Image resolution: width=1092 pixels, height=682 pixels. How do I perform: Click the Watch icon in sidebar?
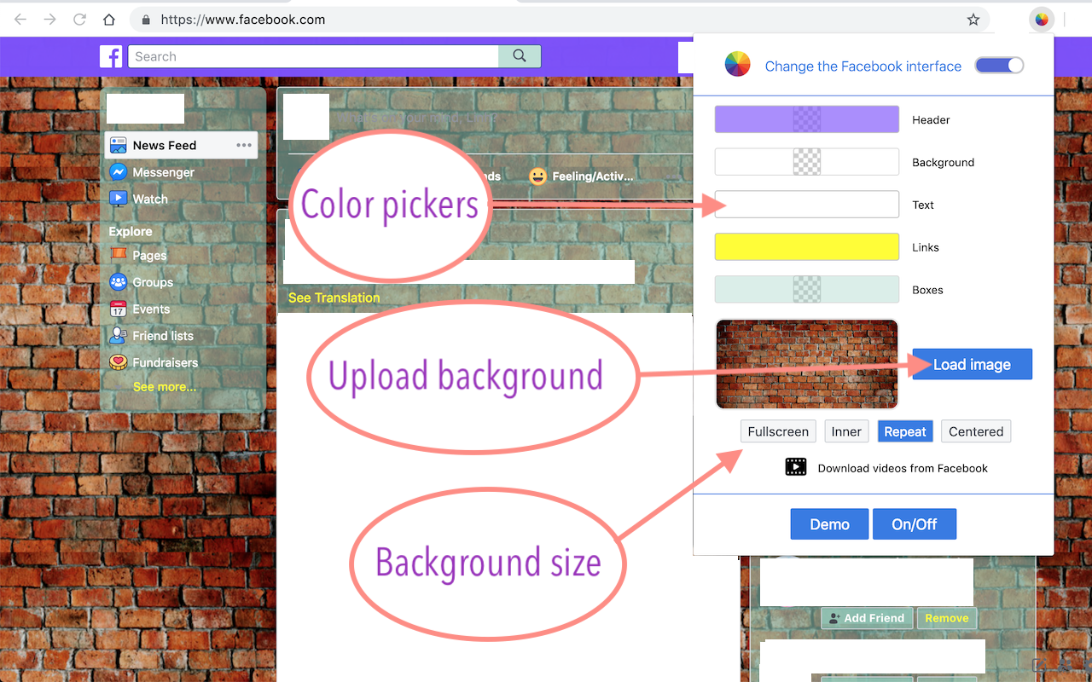click(x=119, y=199)
